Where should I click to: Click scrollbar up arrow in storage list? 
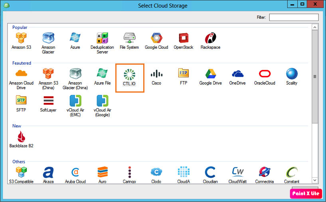coord(315,27)
